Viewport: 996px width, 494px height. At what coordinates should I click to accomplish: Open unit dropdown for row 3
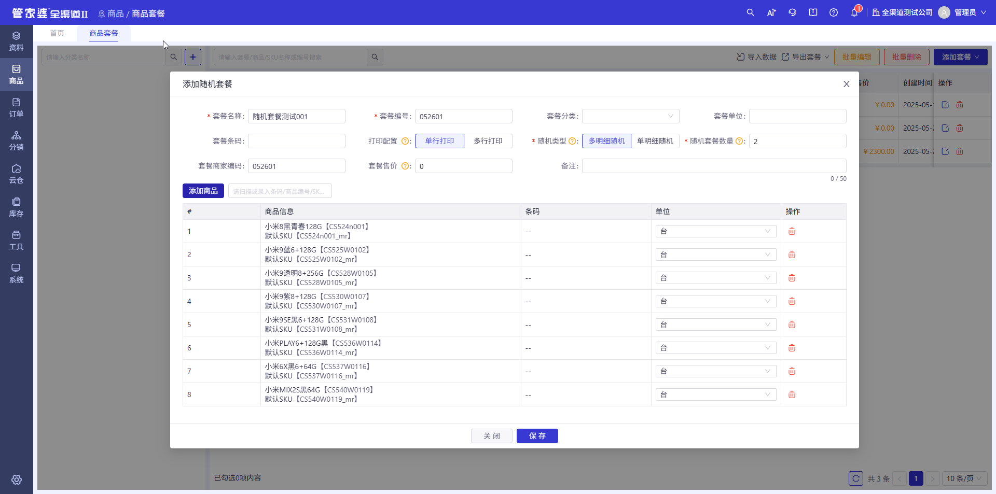(716, 278)
